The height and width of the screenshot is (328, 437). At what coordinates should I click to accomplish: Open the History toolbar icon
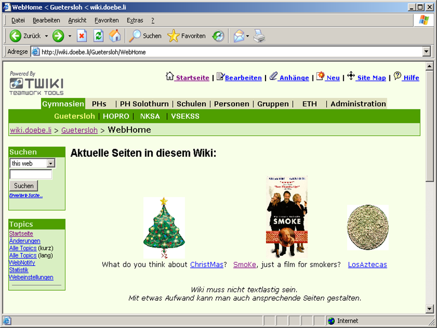coord(218,36)
